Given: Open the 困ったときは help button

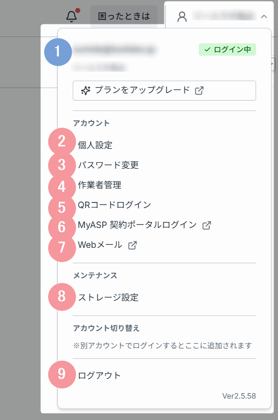Looking at the screenshot, I should 124,16.
